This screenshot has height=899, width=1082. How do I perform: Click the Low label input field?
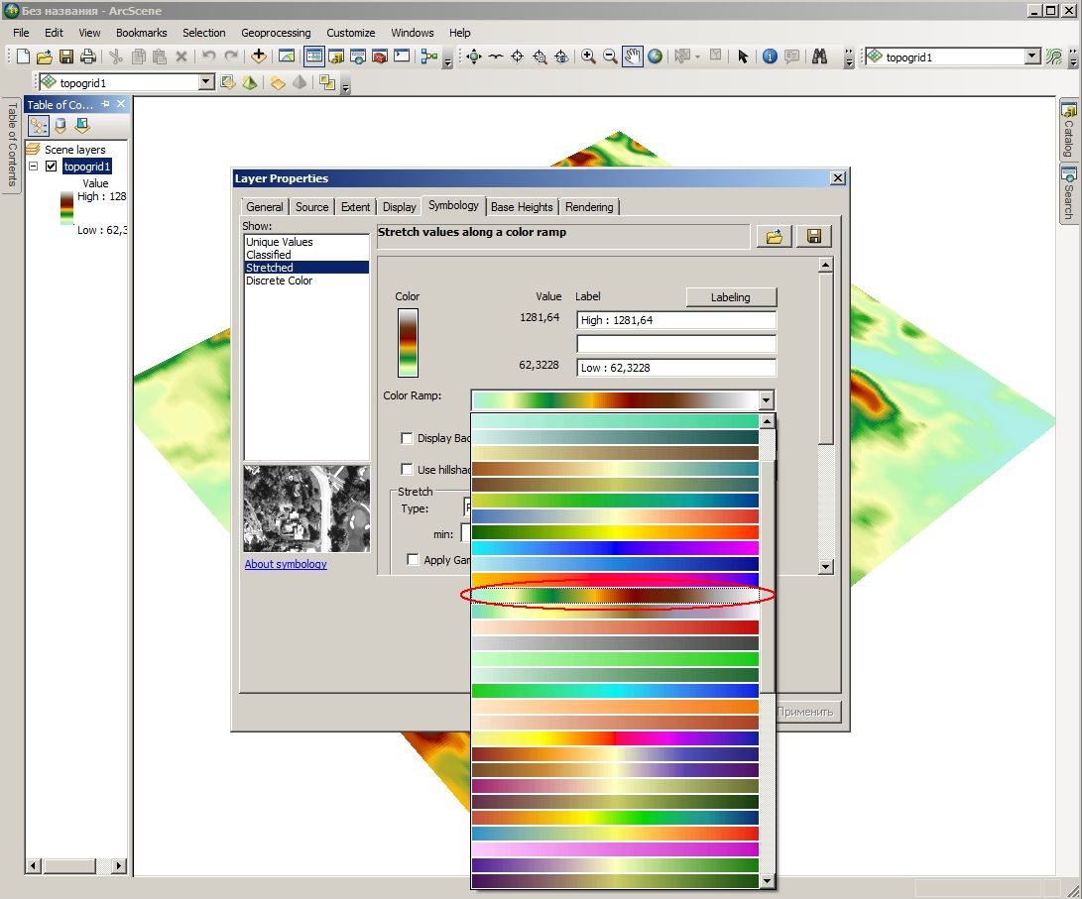click(676, 368)
